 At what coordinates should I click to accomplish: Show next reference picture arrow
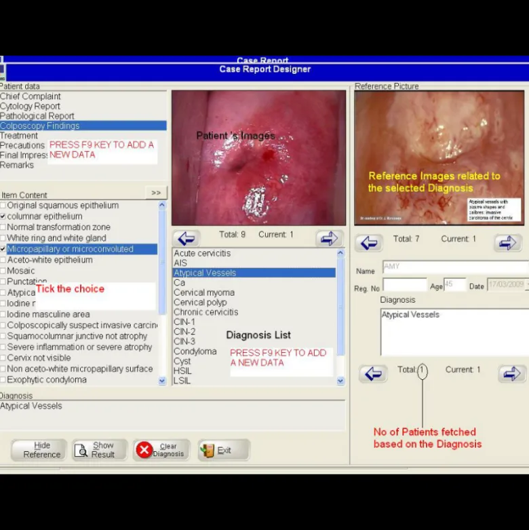[x=507, y=243]
